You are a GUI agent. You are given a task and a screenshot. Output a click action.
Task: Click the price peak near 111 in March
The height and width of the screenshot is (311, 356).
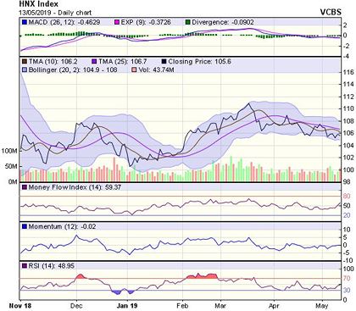pos(248,103)
